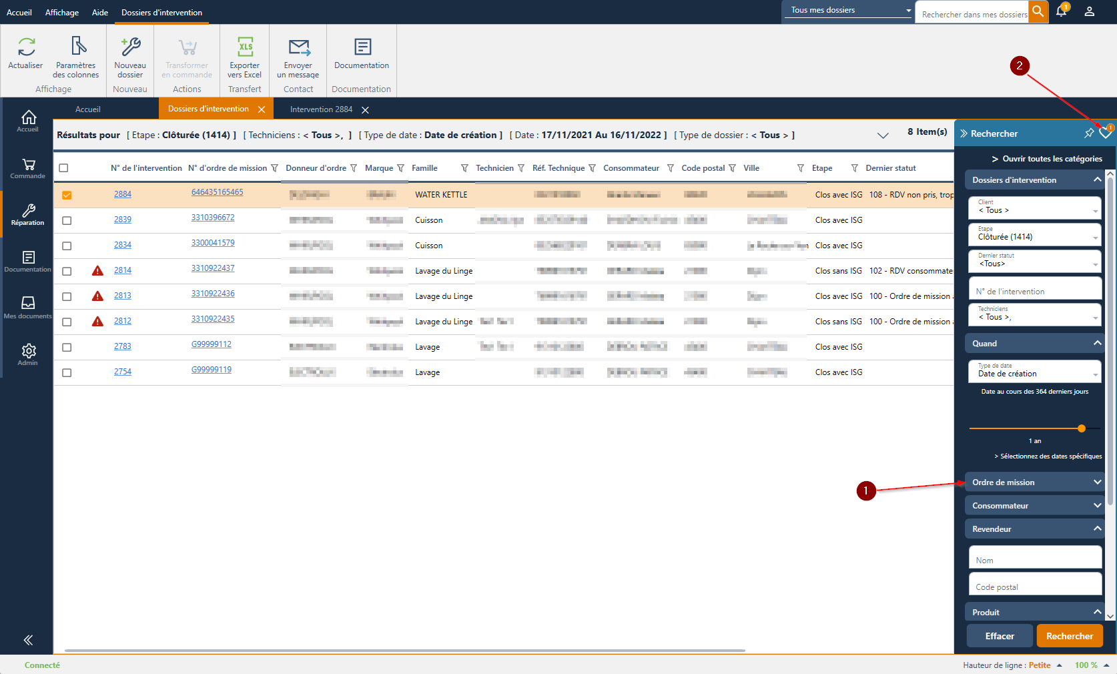1117x674 pixels.
Task: Open the Tous mes dossiers dropdown
Action: [x=849, y=10]
